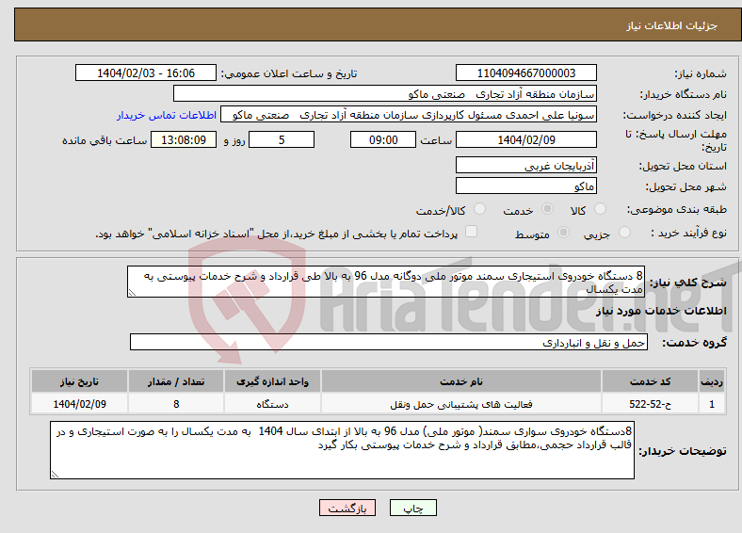
Task: Click the request creator field سونیا علی احمدی
Action: 409,115
